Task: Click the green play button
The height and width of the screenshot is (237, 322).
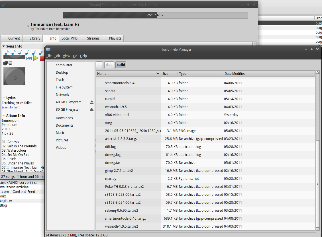Action: click(x=36, y=58)
